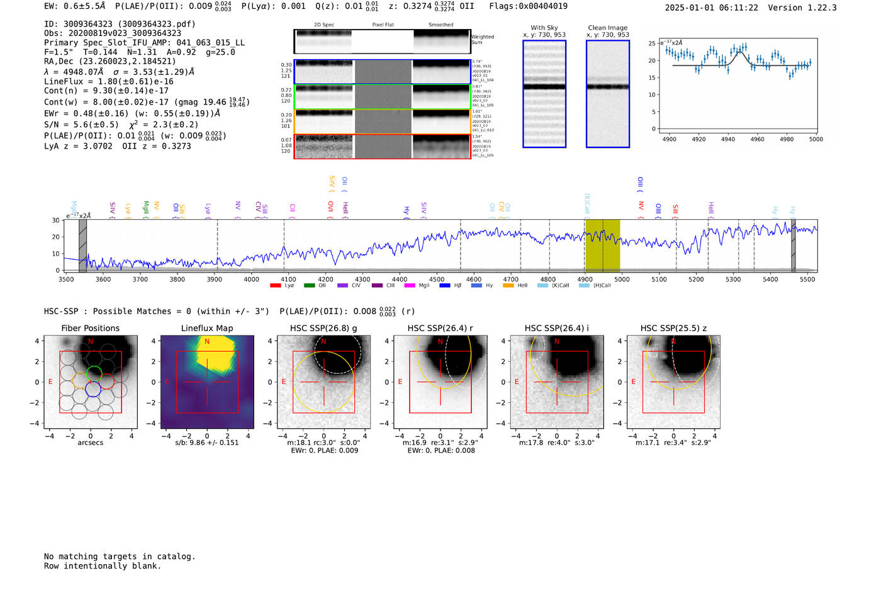Image resolution: width=881 pixels, height=600 pixels.
Task: Click the MgII magenta legend swatch
Action: point(409,286)
